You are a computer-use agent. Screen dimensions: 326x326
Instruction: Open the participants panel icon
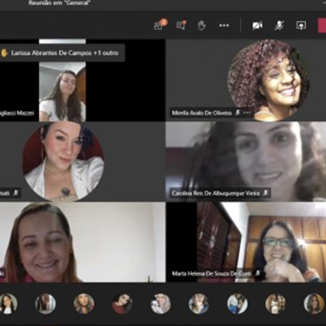click(160, 25)
